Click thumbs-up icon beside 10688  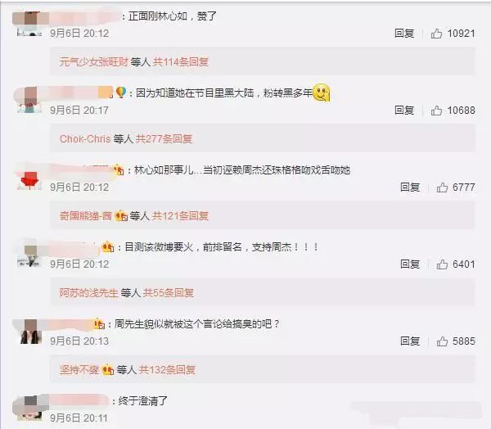[x=436, y=111]
